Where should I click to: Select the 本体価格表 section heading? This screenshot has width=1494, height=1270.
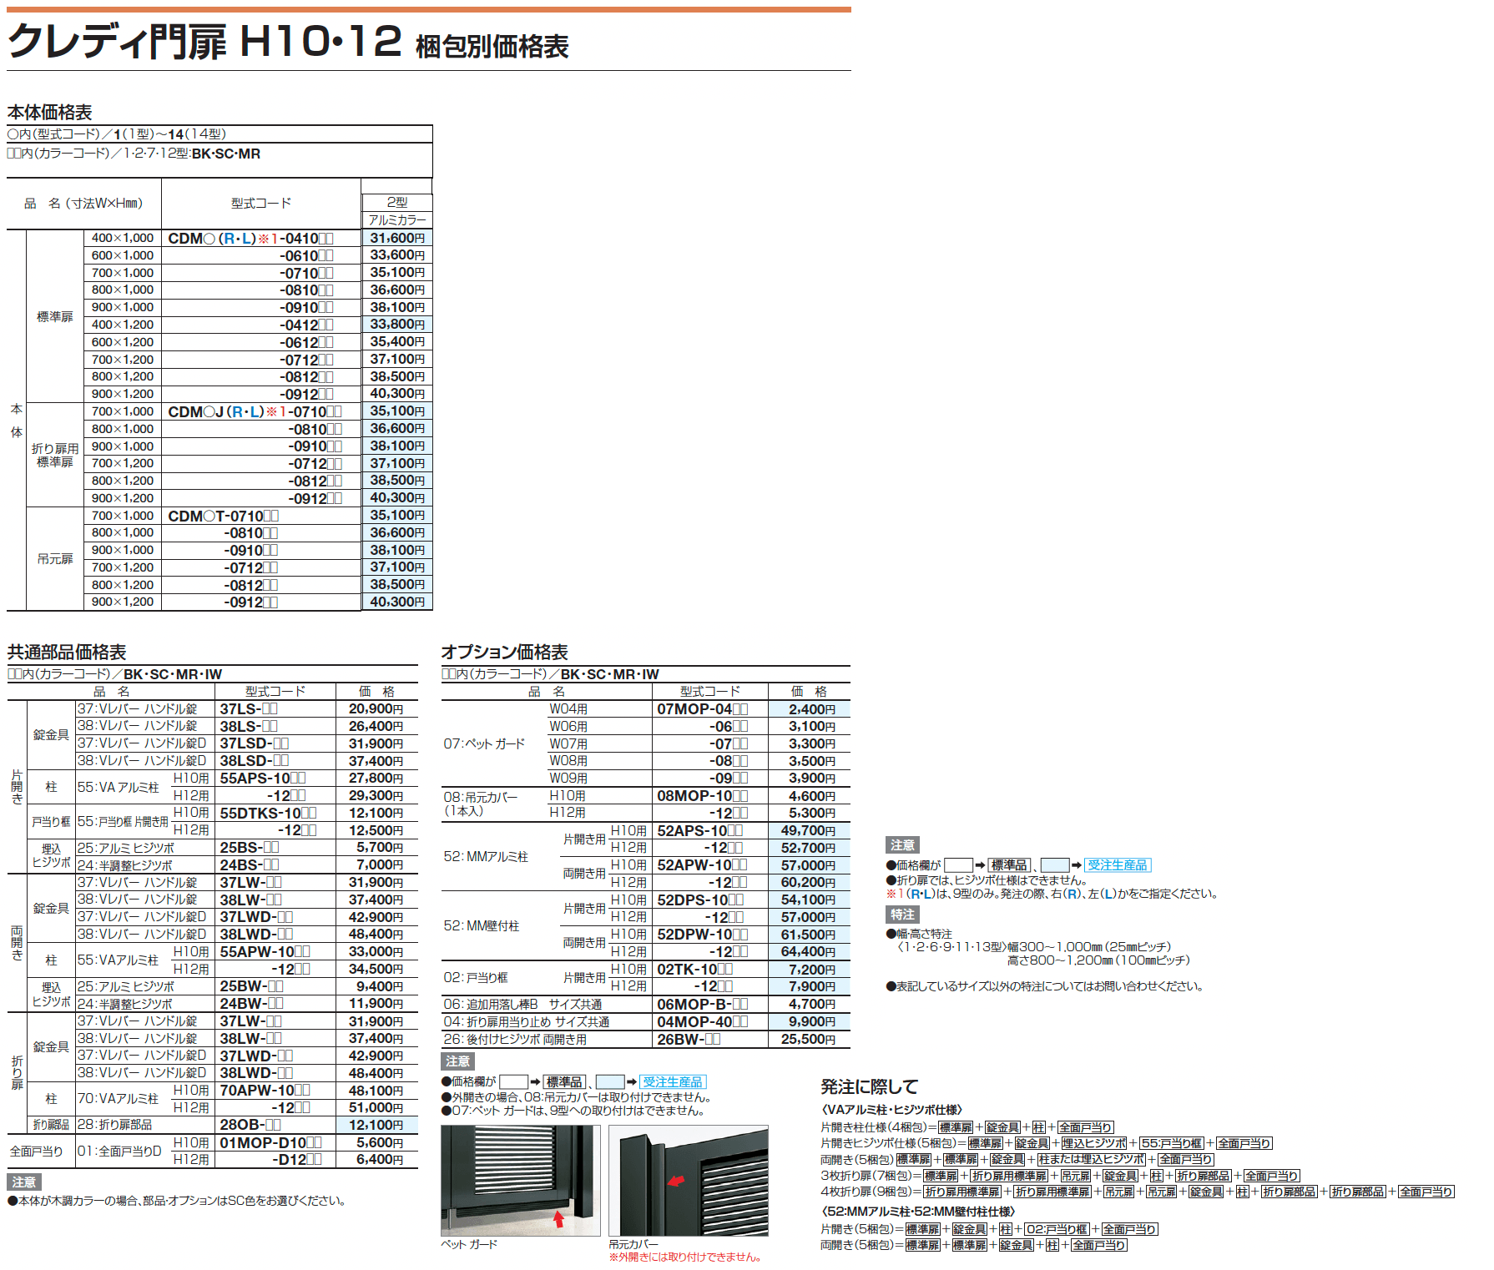click(x=49, y=113)
